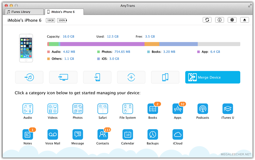The height and width of the screenshot is (160, 255).
Task: Open the Voice Mail category
Action: (53, 134)
